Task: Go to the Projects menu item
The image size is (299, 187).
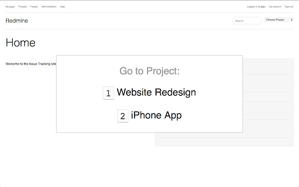Action: coord(22,7)
